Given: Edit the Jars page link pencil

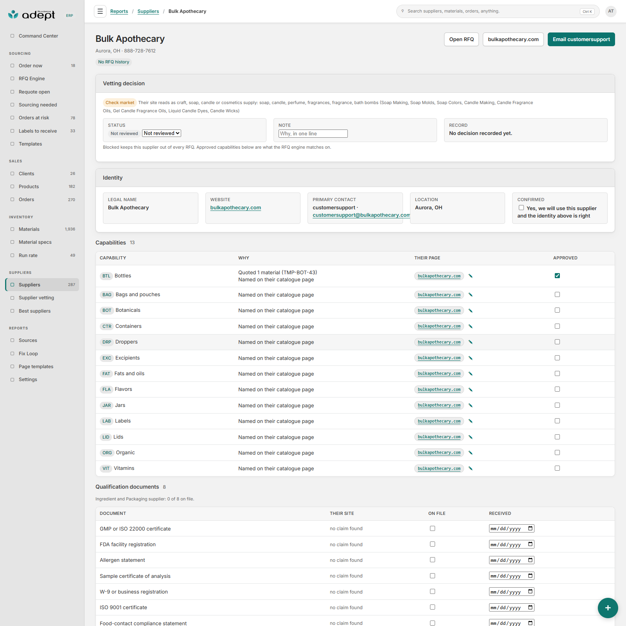Looking at the screenshot, I should click(471, 405).
